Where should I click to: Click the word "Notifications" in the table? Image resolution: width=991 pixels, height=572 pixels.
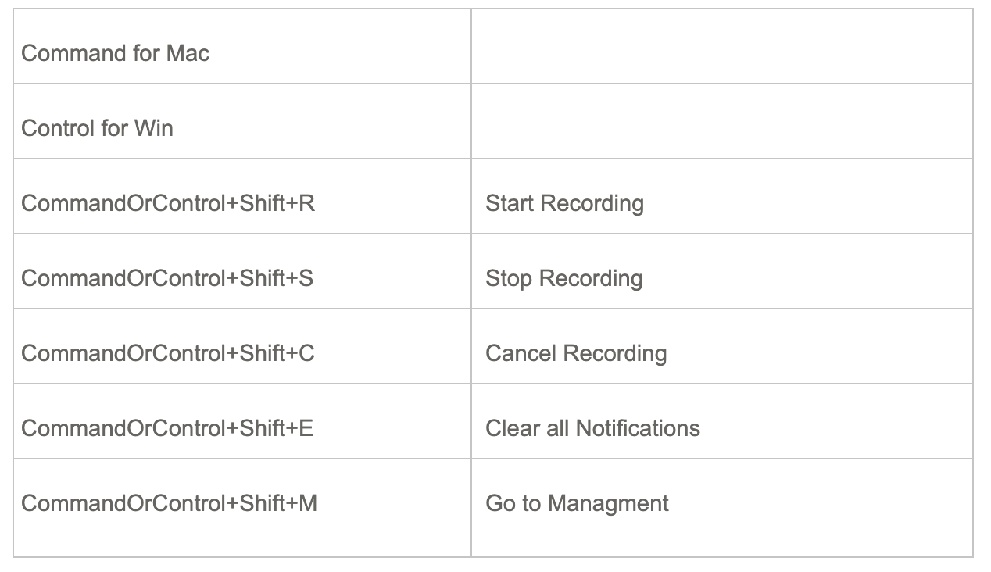click(637, 428)
